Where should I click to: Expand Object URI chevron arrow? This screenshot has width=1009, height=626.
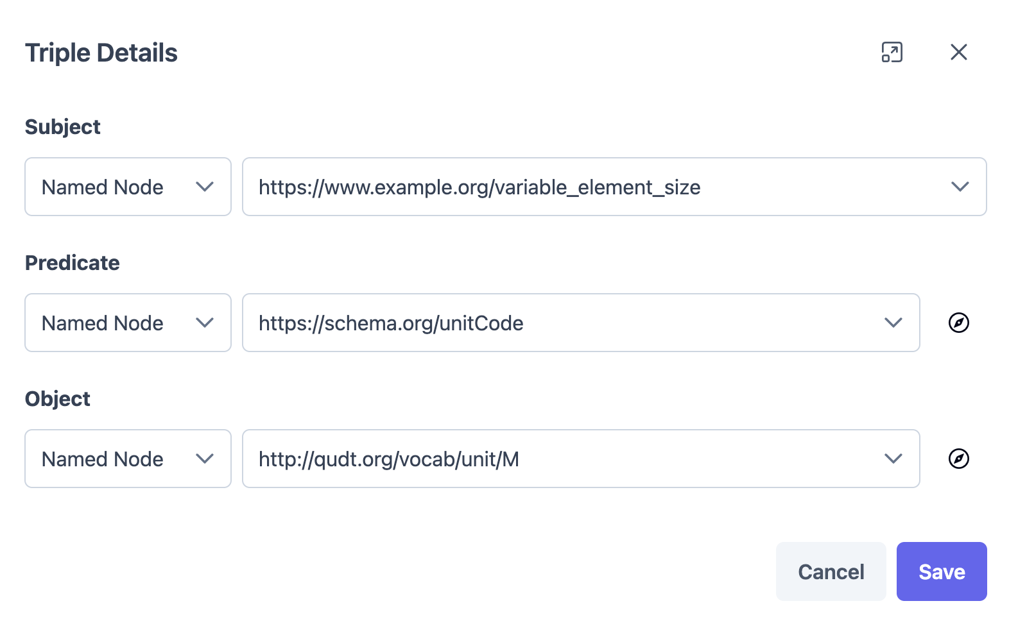tap(893, 459)
